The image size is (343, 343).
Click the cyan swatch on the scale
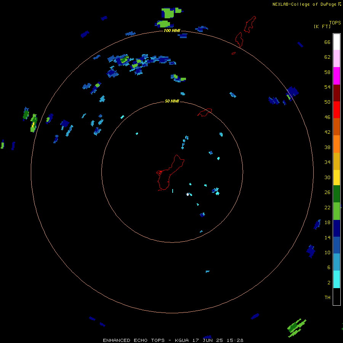pos(337,279)
